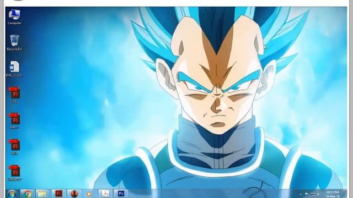The width and height of the screenshot is (353, 198).
Task: Open the Windows Start menu
Action: point(12,194)
